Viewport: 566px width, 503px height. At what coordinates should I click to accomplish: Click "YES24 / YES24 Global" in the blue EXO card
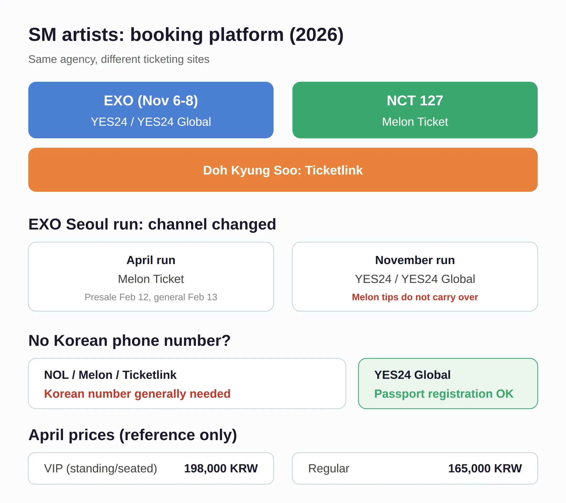point(151,122)
